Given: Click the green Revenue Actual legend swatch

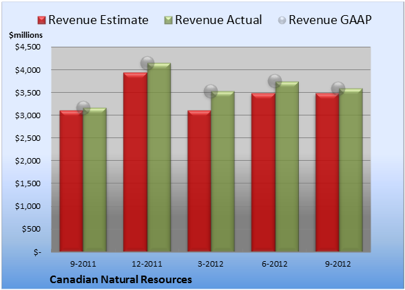Looking at the screenshot, I should coord(168,21).
